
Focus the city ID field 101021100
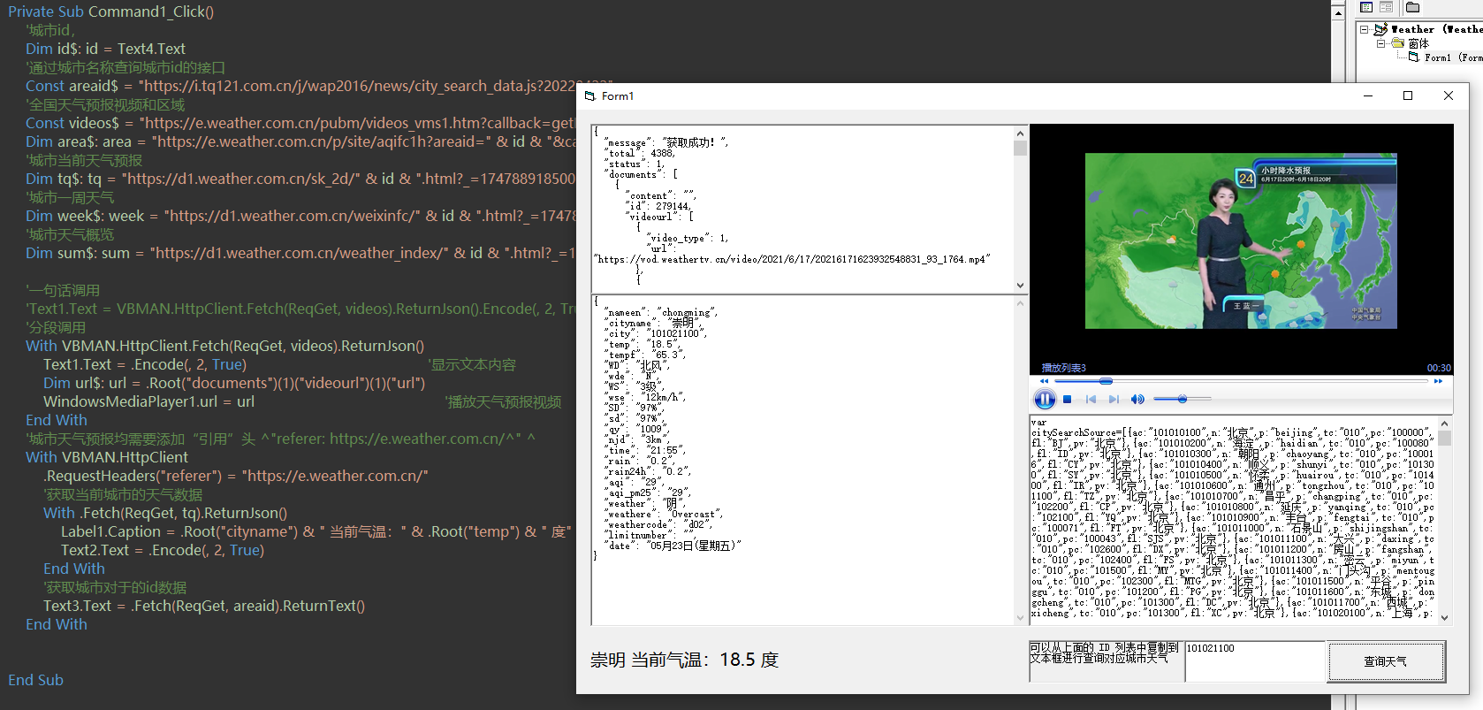point(1255,661)
